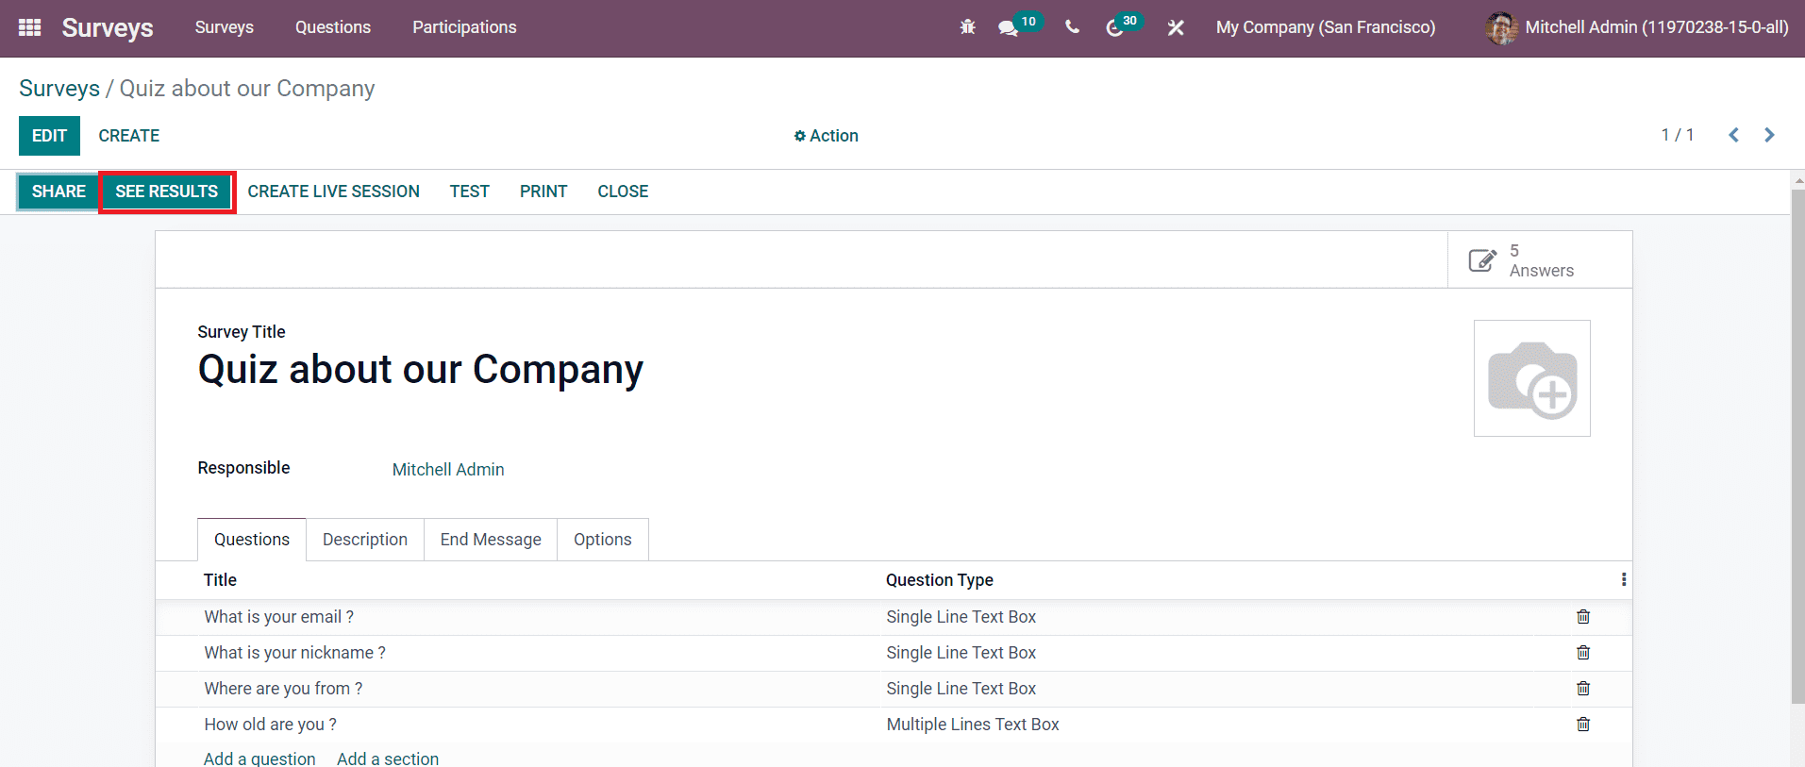Click the CLOSE survey button

623,192
